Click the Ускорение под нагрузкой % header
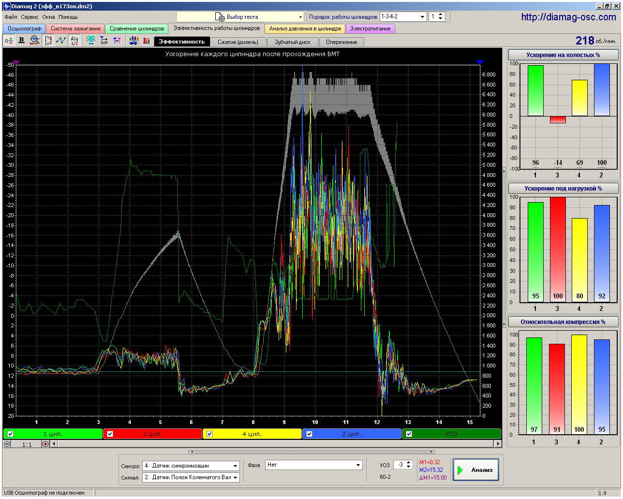Screen dimensions: 623x499 pos(563,189)
